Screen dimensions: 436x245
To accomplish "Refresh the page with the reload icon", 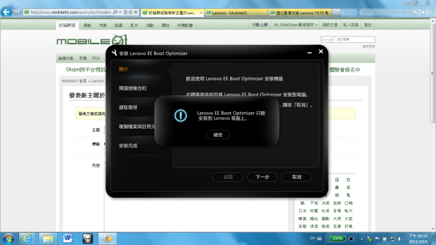I will (130, 12).
